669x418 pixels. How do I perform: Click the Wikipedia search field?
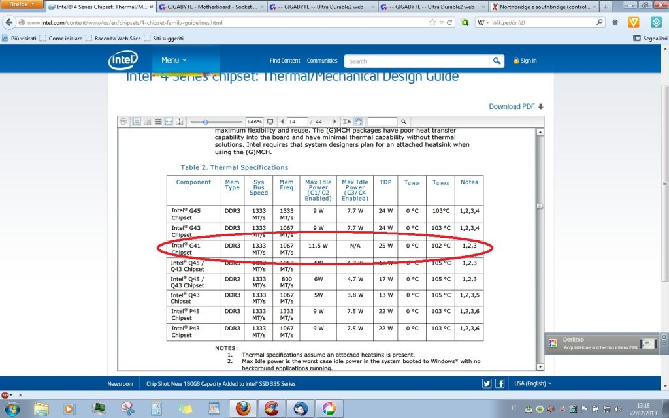coord(542,23)
